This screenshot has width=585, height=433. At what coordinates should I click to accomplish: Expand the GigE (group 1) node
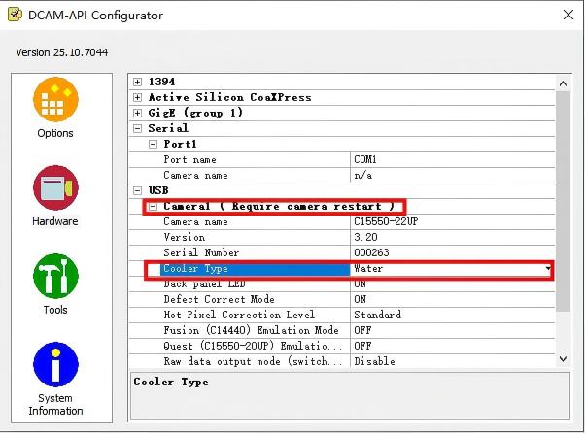138,113
